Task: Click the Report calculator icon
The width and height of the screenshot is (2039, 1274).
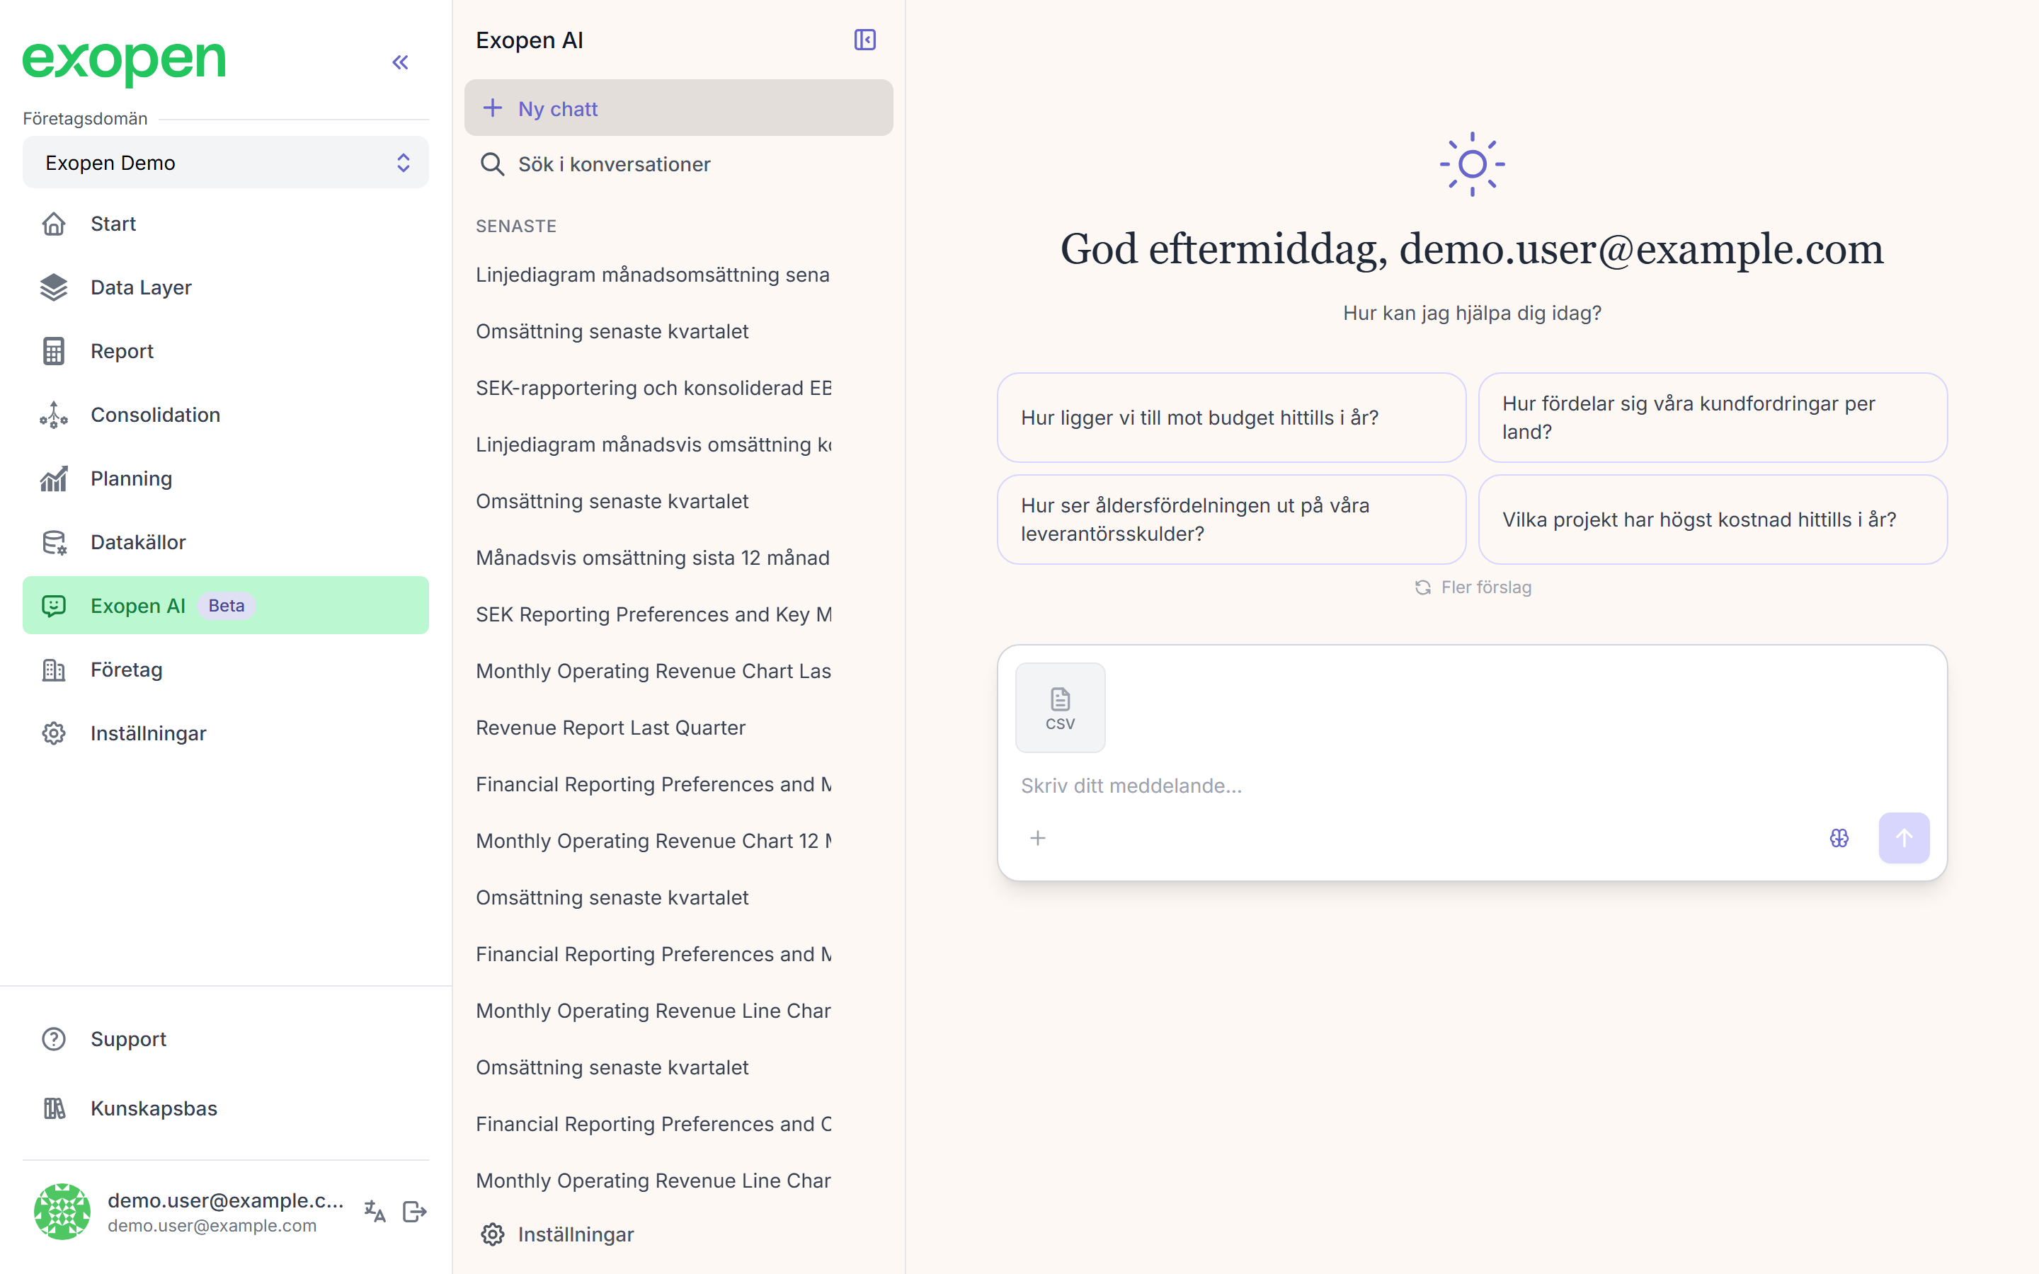Action: [x=54, y=351]
